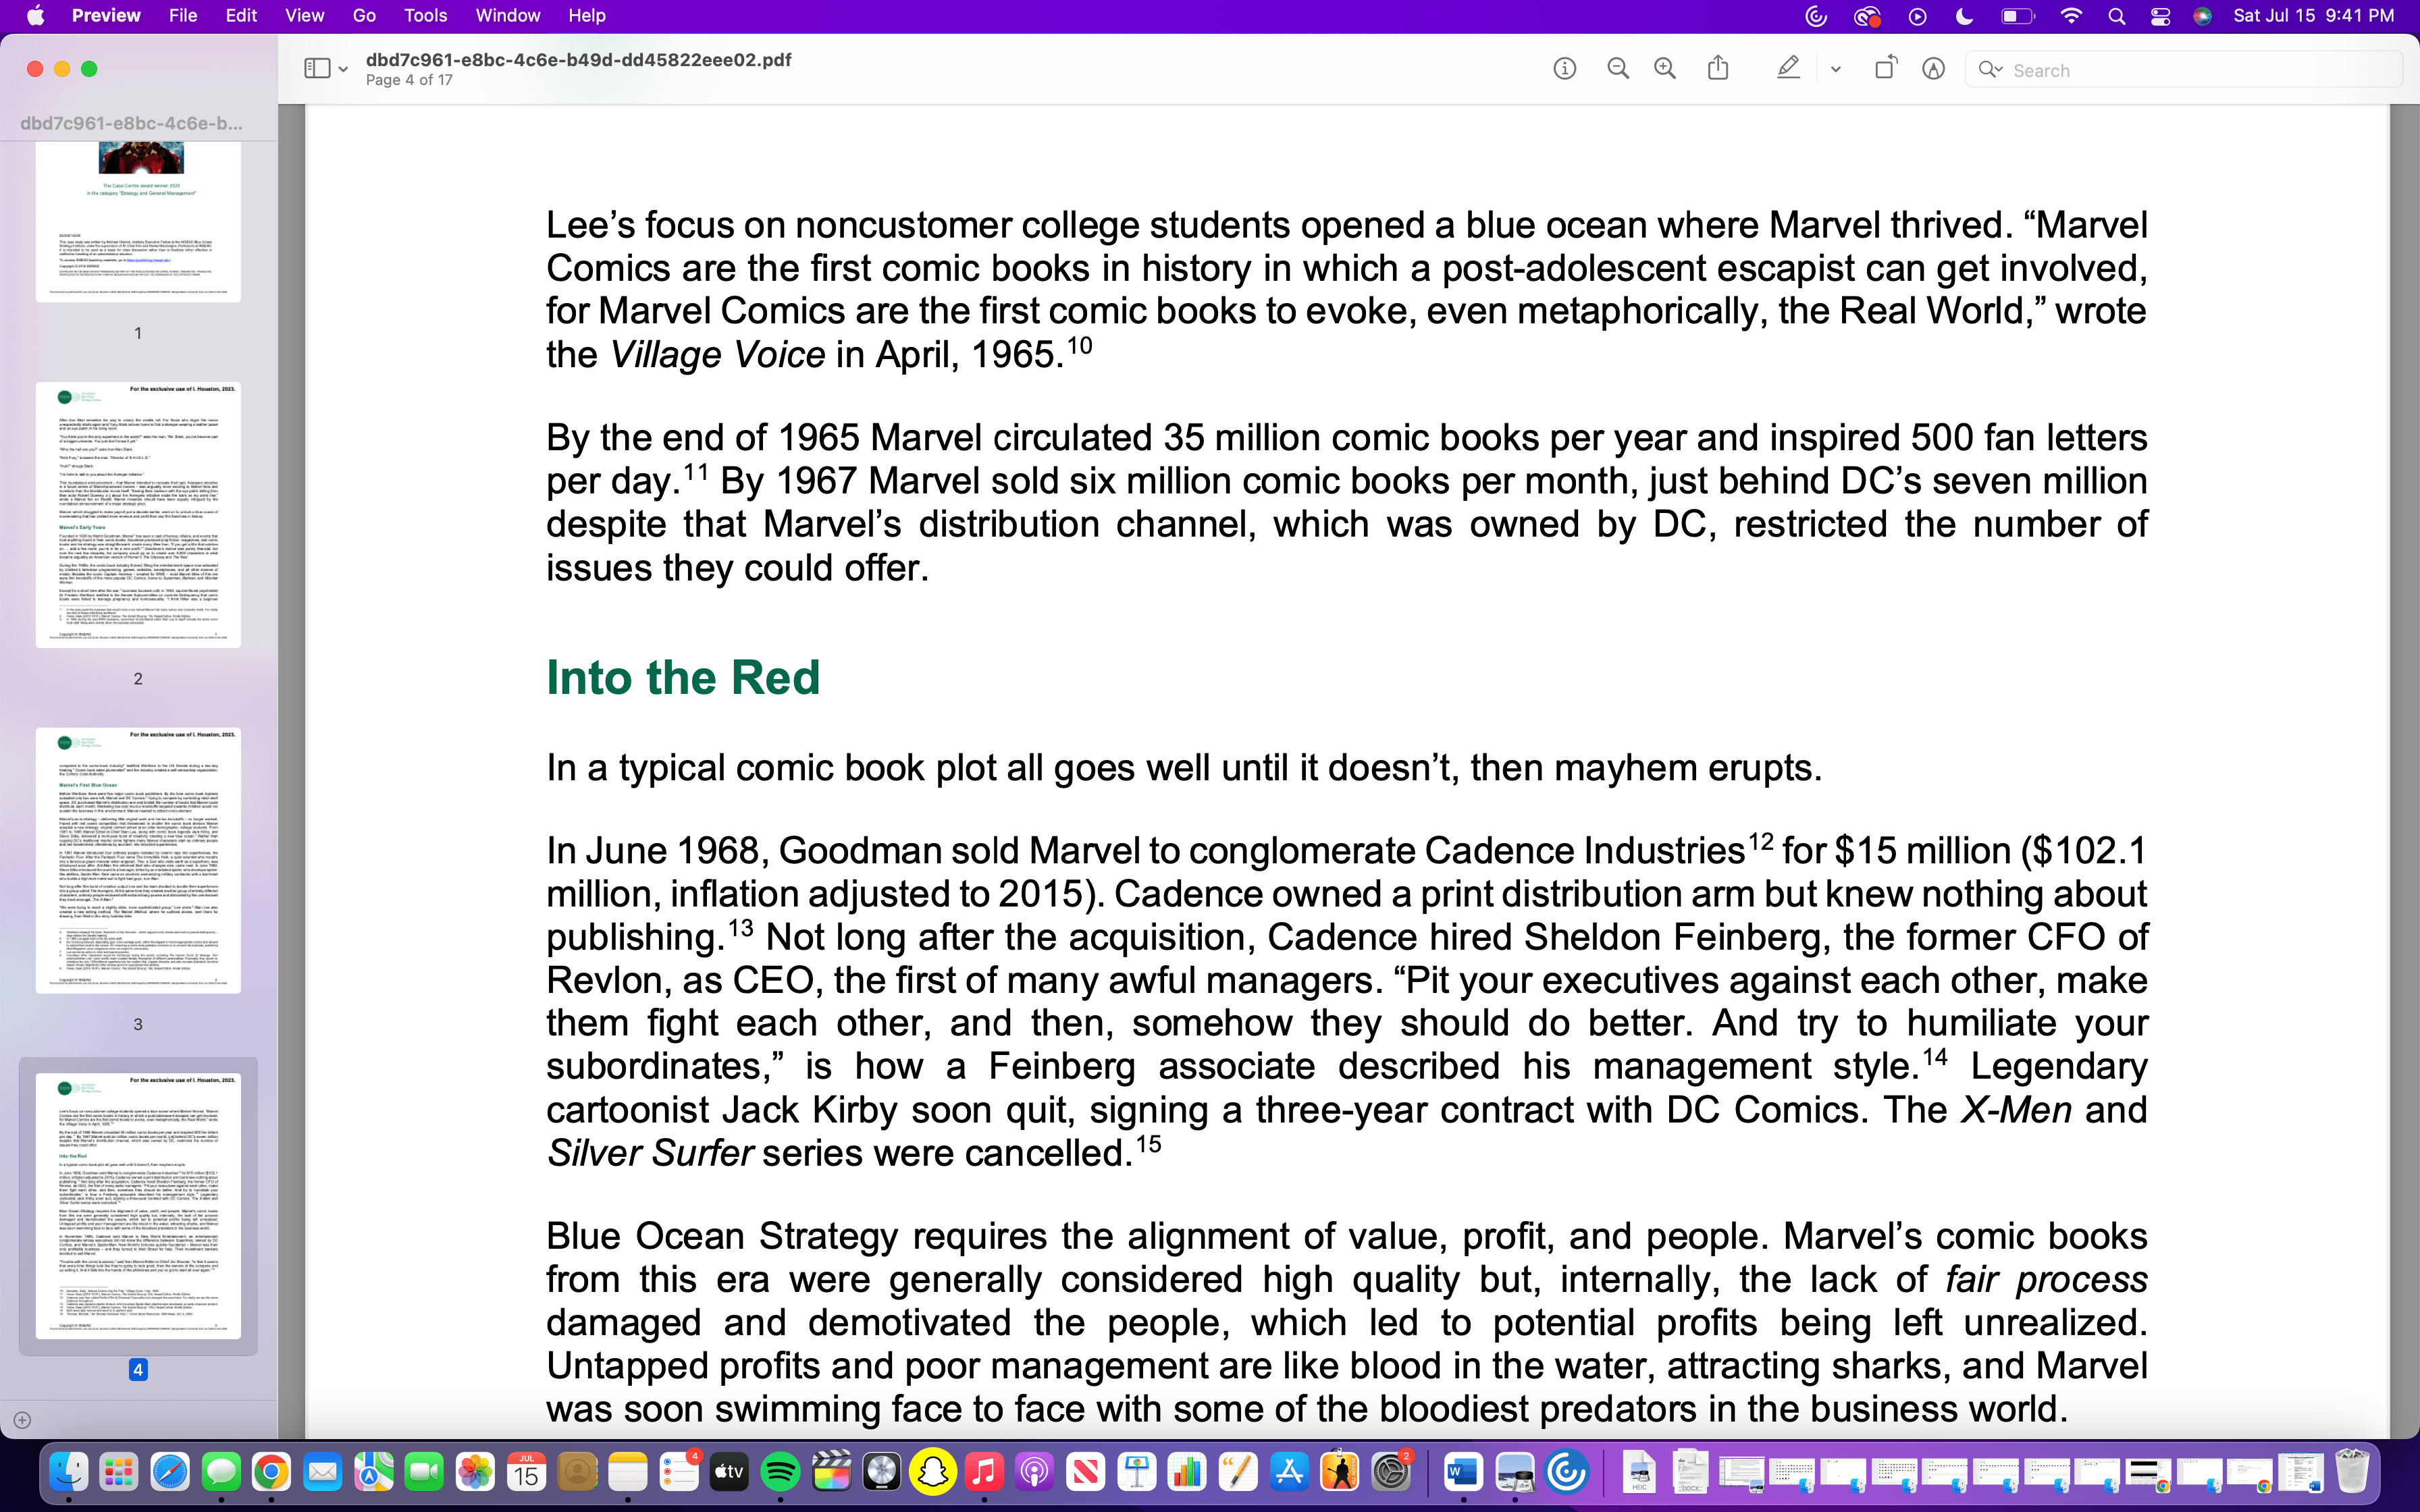The height and width of the screenshot is (1512, 2420).
Task: Open the Tools menu
Action: click(x=425, y=16)
